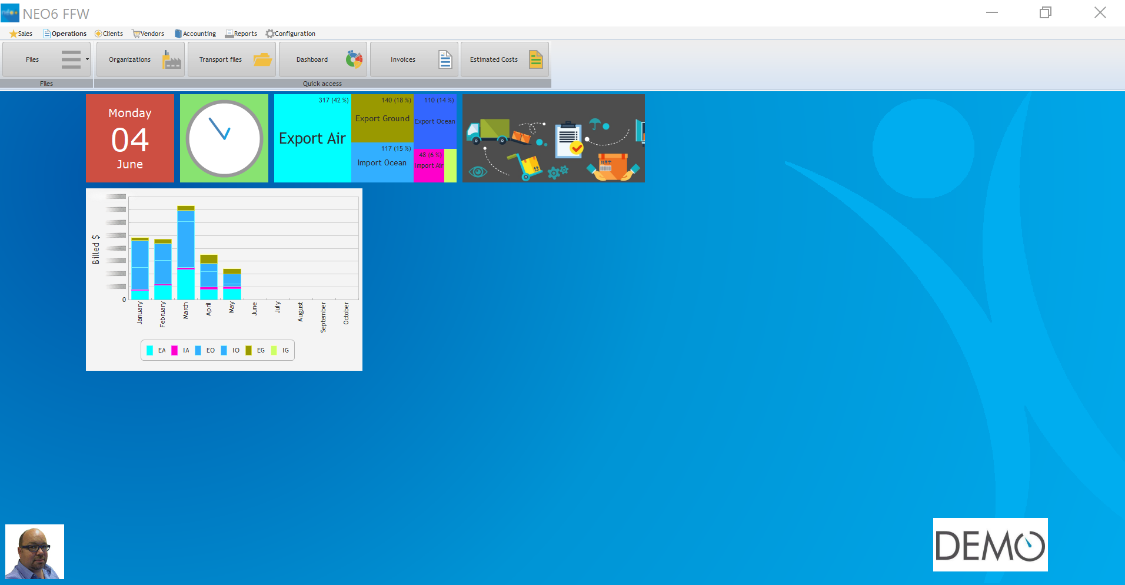Image resolution: width=1125 pixels, height=585 pixels.
Task: Click the IA magenta legend swatch
Action: click(175, 350)
